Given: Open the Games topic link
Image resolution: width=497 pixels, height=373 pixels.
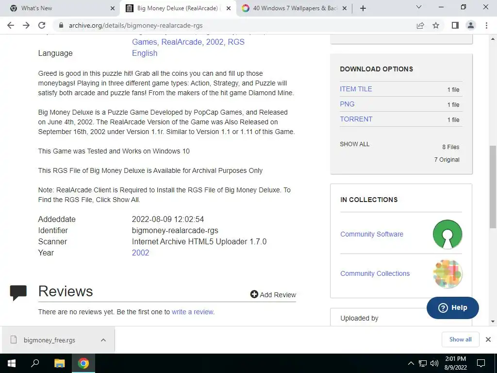Looking at the screenshot, I should click(144, 42).
